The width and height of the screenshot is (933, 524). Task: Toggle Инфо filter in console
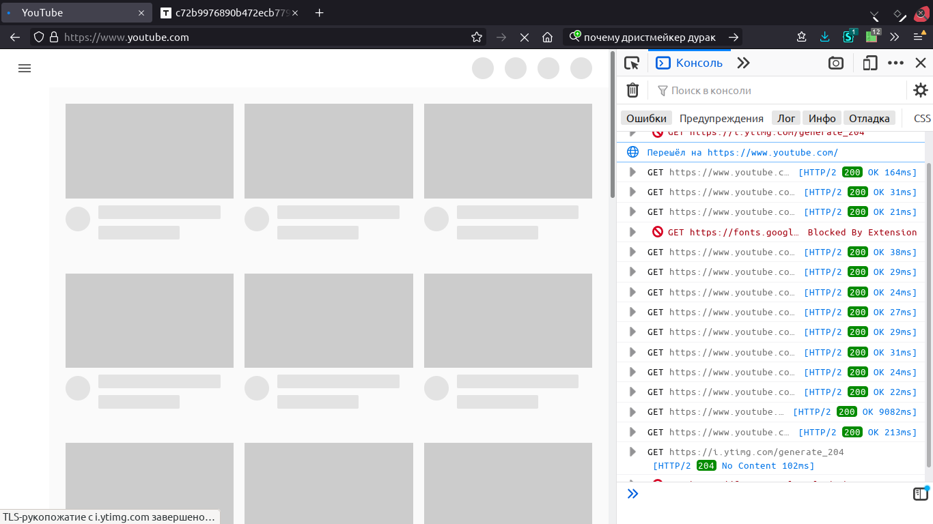(x=822, y=118)
